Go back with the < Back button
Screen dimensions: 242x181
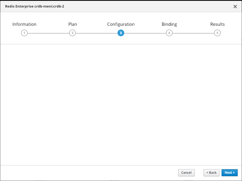click(211, 173)
